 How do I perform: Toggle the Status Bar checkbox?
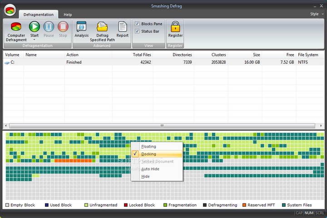[x=137, y=31]
